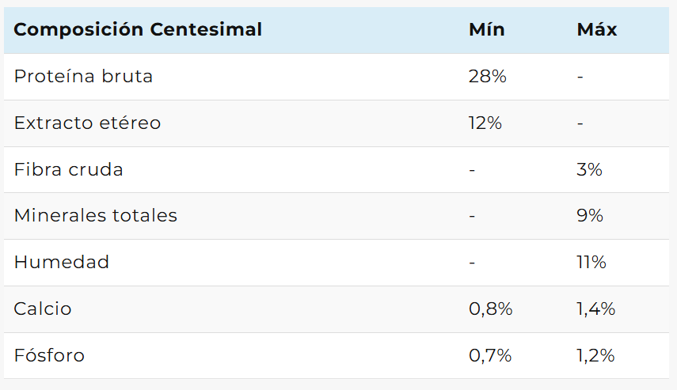This screenshot has width=677, height=390.
Task: Click the "Fibra cruda" row label
Action: [68, 169]
